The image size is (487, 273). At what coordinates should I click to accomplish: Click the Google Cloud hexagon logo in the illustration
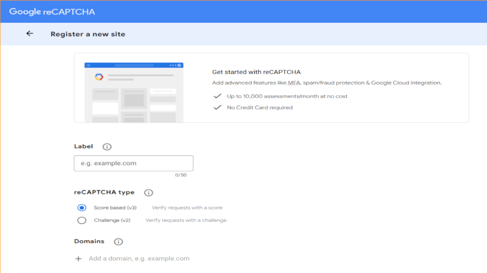98,77
